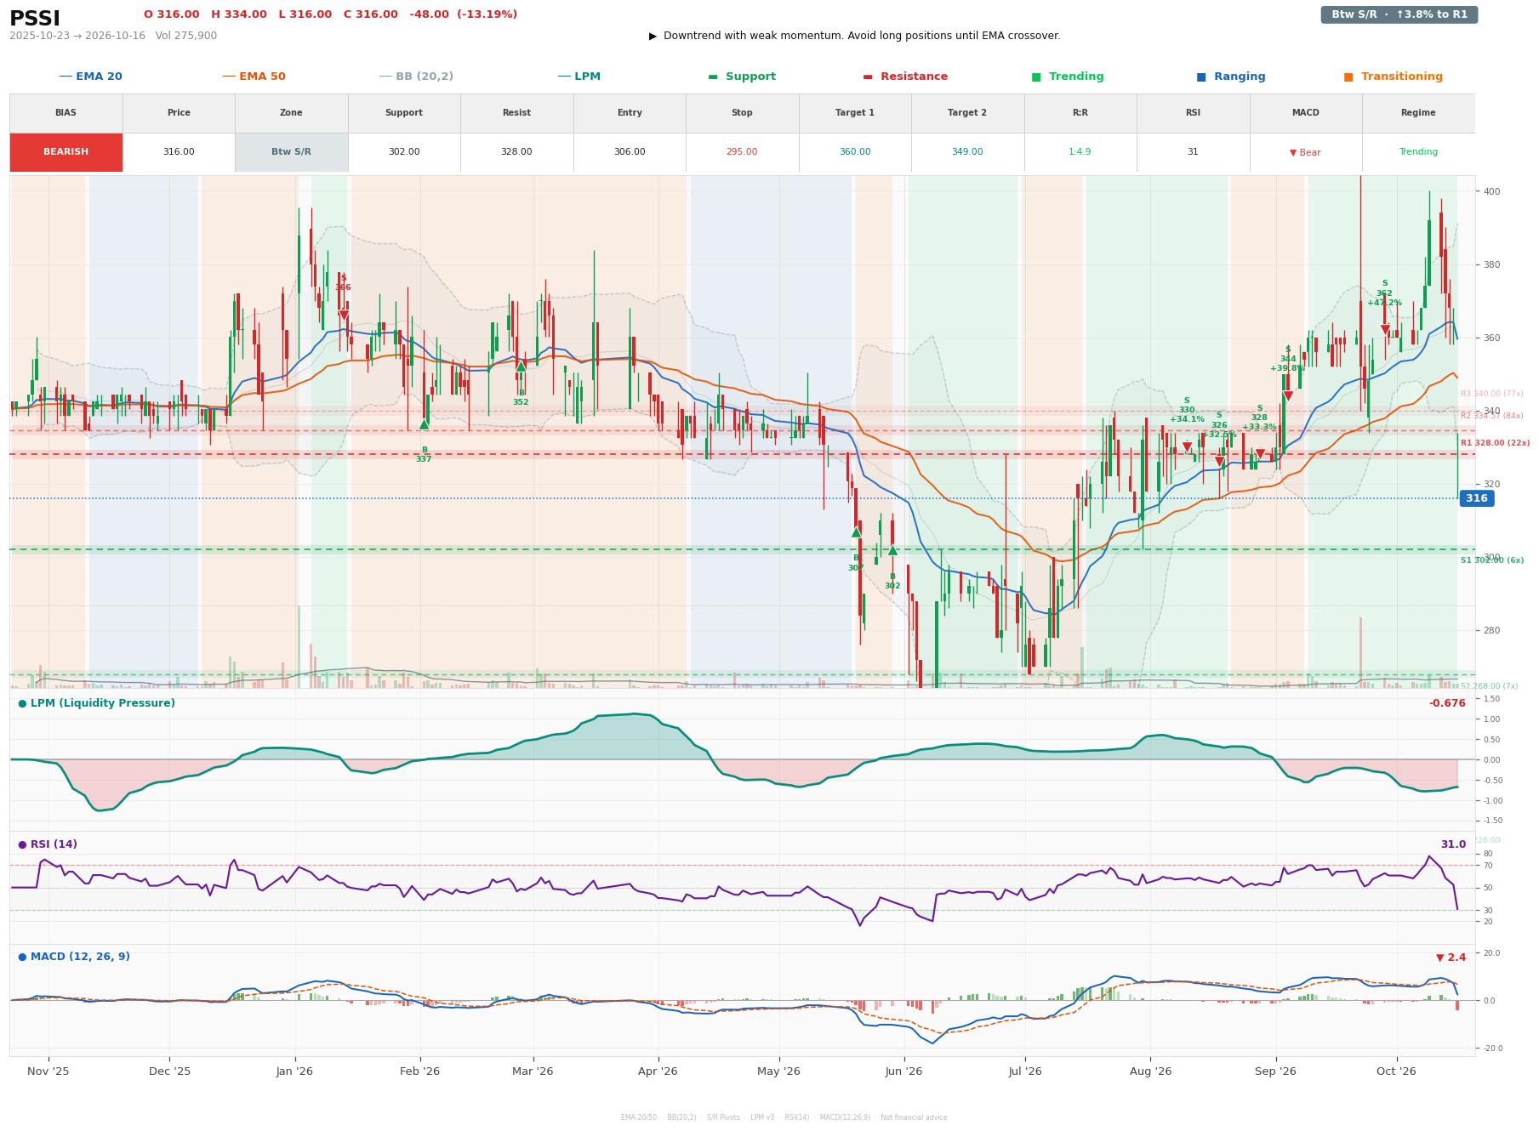
Task: Click the MACD (12, 26, 9) panel title
Action: point(74,957)
